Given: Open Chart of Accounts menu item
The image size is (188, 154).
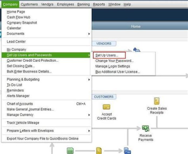Looking at the screenshot, I should click(x=46, y=104).
